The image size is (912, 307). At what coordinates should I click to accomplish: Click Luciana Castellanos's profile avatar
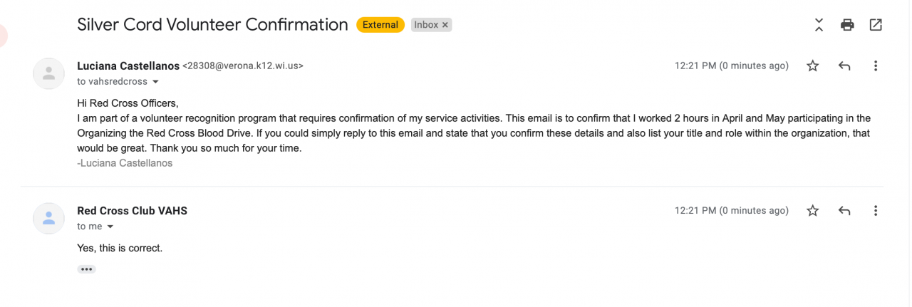(48, 73)
